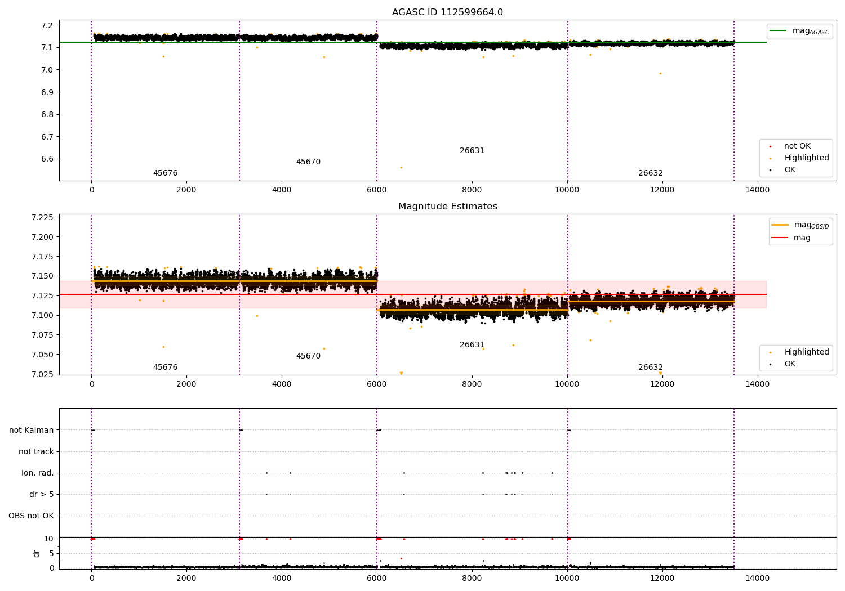Click y-tick '7.225' on middle panel
Image resolution: width=845 pixels, height=591 pixels.
(43, 218)
